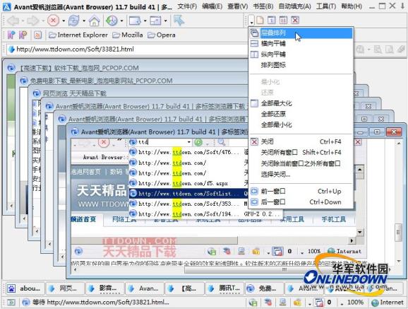
Task: Open 手机工具 tab in inner page
Action: [x=334, y=219]
